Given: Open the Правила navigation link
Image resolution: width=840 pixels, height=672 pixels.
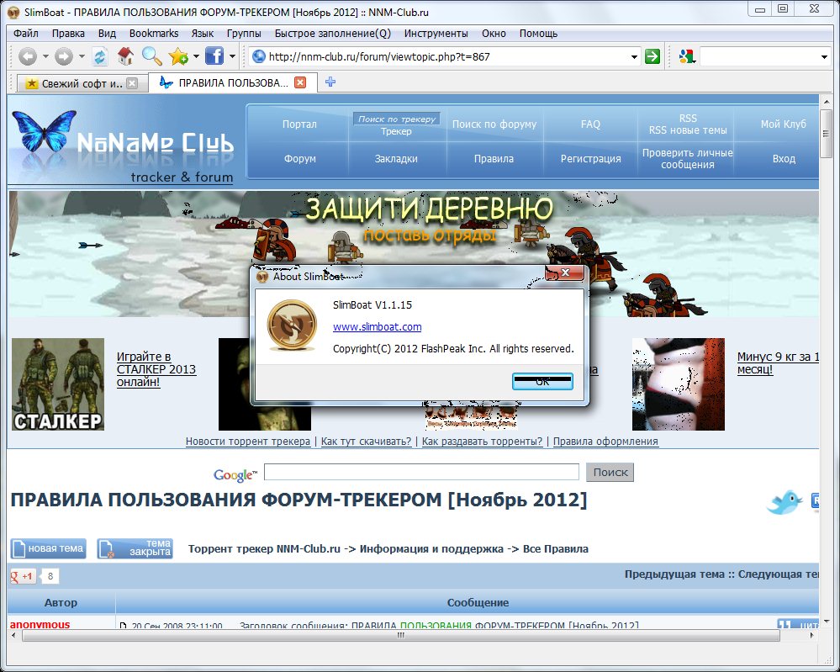Looking at the screenshot, I should (x=494, y=159).
